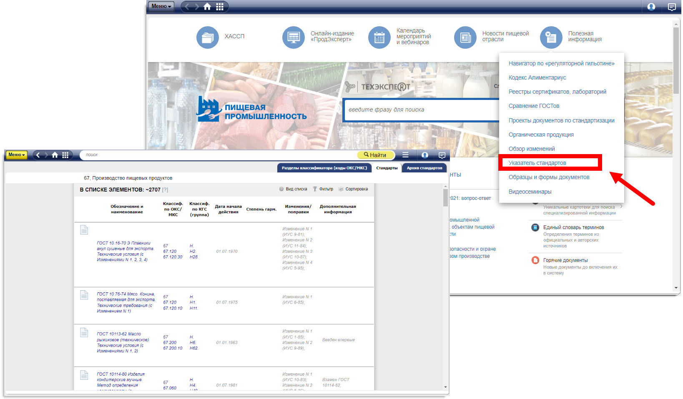The width and height of the screenshot is (683, 399).
Task: Open feedback message icon in back window header
Action: coord(672,7)
